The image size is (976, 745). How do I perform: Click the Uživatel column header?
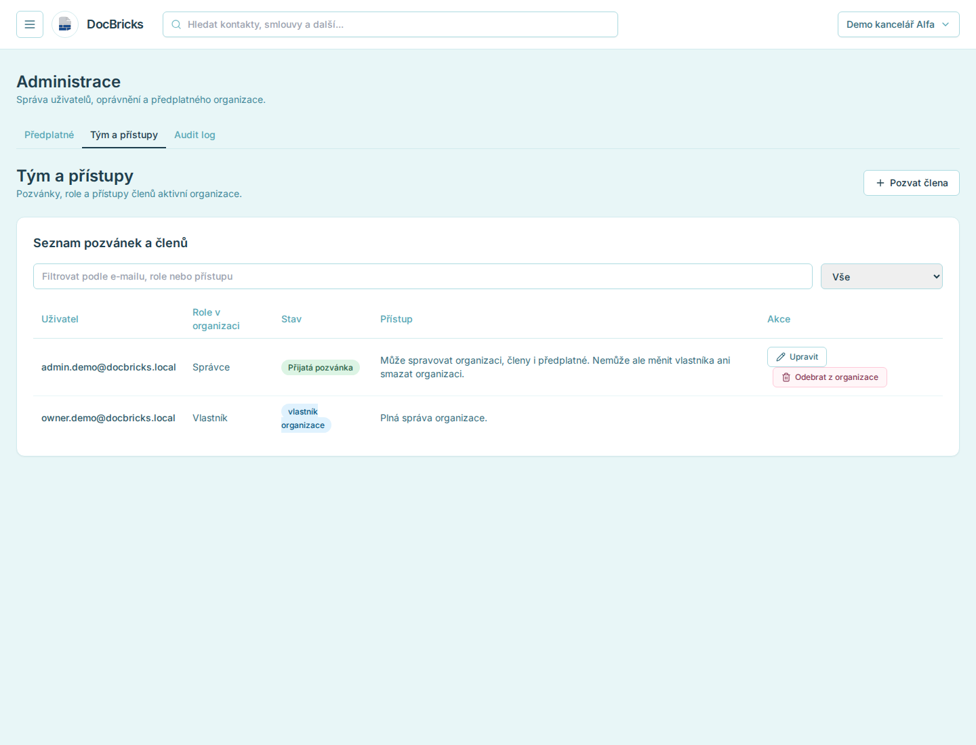[x=60, y=319]
